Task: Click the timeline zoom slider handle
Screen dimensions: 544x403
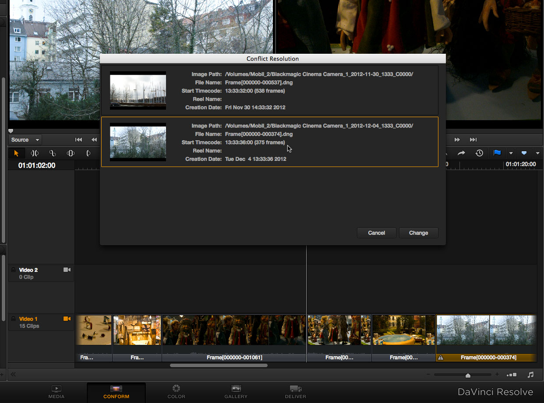Action: pos(468,375)
